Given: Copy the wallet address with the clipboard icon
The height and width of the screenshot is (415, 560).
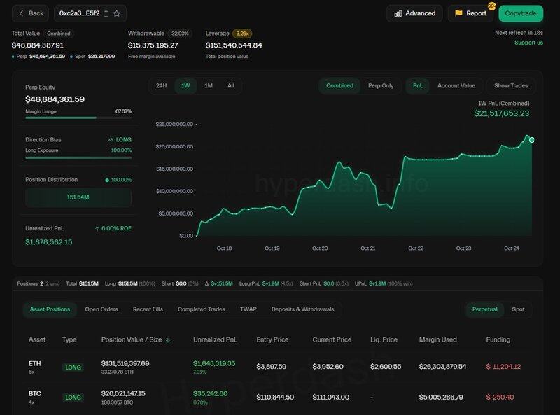Looking at the screenshot, I should 106,13.
